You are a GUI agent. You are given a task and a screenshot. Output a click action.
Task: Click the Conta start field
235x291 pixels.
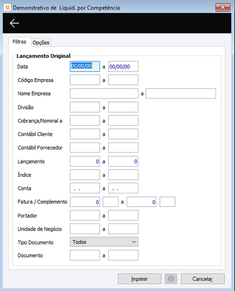pos(85,188)
